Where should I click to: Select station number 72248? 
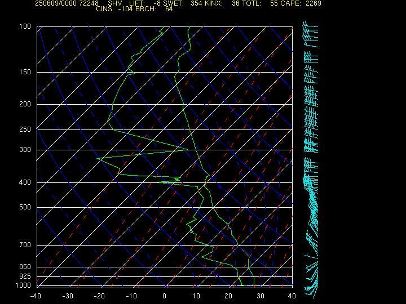coord(89,3)
